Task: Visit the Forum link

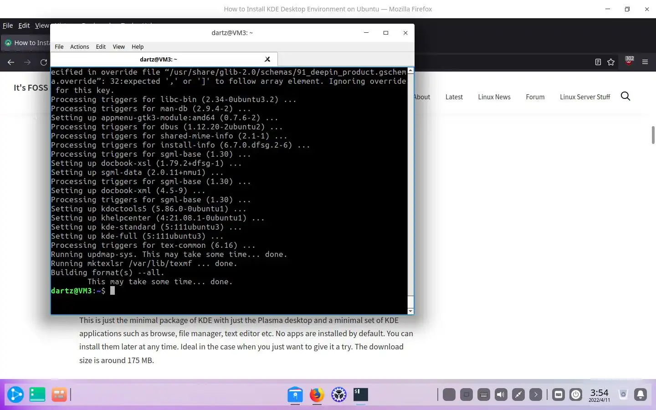Action: click(535, 97)
